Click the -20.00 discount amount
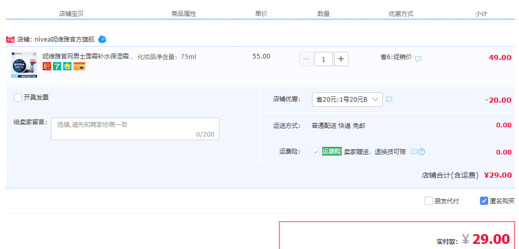The width and height of the screenshot is (519, 249). coord(498,100)
